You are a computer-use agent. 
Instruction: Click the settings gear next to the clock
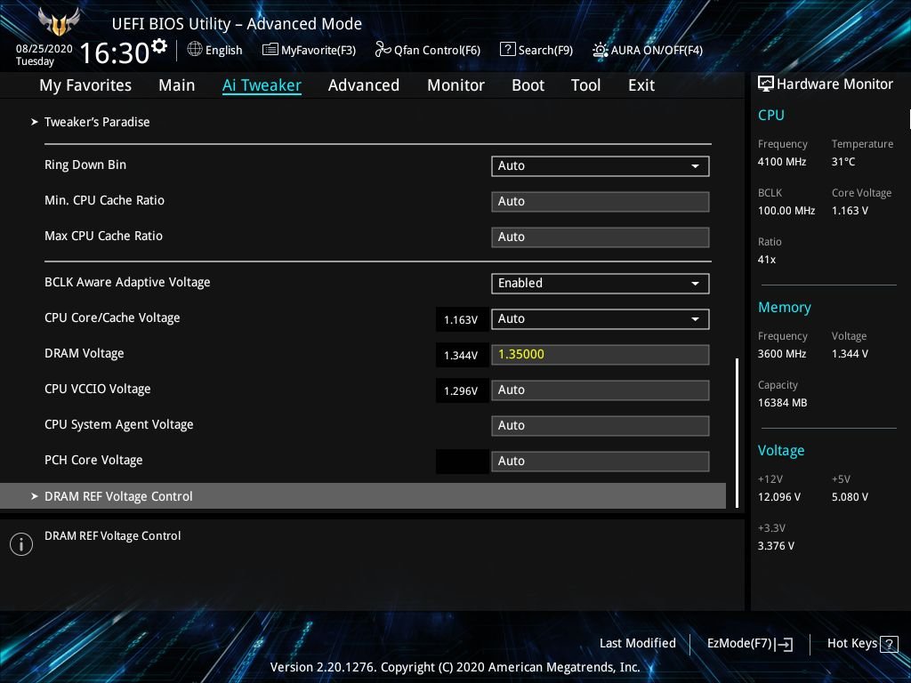[159, 46]
